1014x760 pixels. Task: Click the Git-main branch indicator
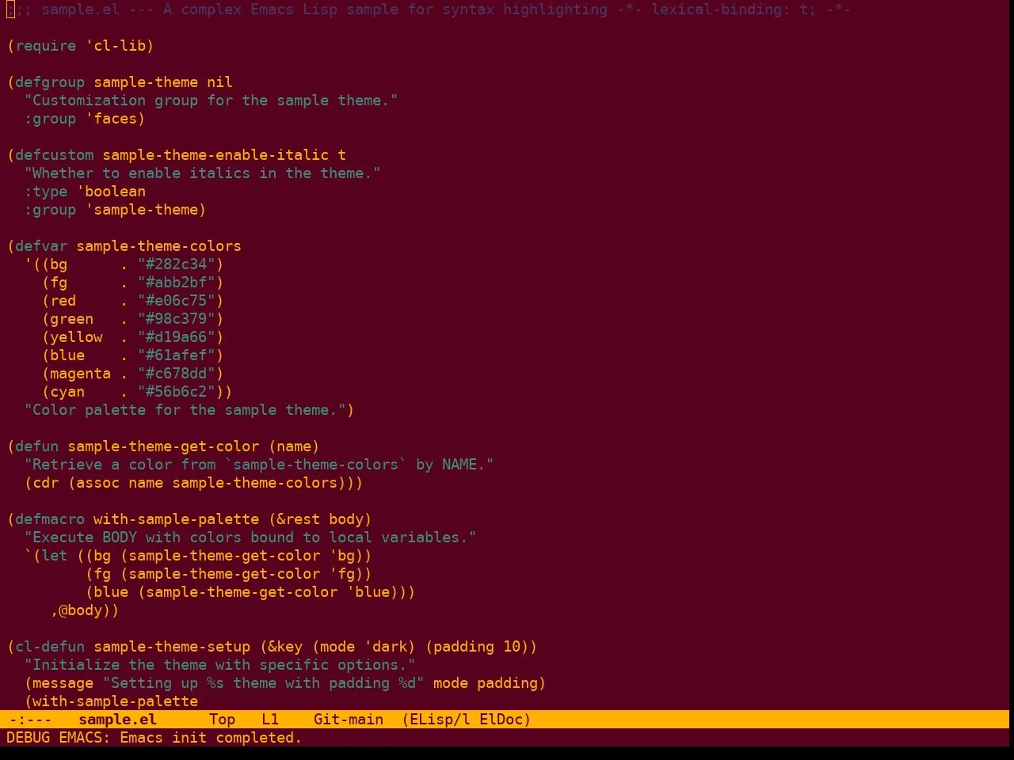pyautogui.click(x=349, y=720)
